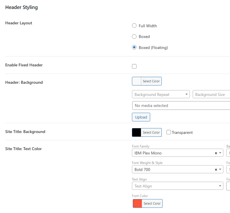Click Select Color for Header Background
Viewport: 230px width, 213px height.
click(x=151, y=81)
